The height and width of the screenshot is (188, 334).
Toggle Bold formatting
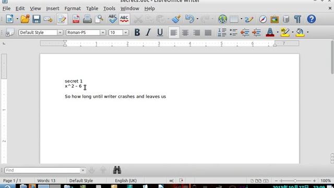(x=137, y=32)
